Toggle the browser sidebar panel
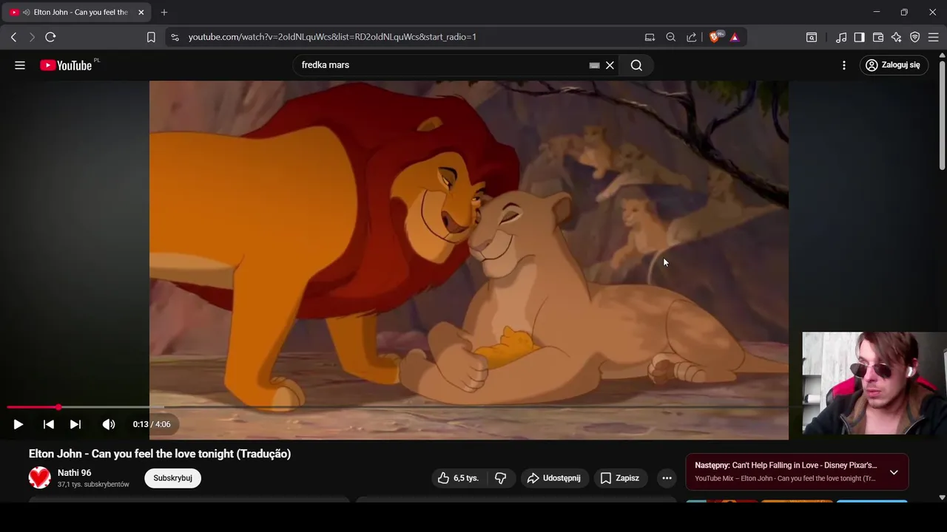Viewport: 947px width, 532px height. [x=860, y=37]
